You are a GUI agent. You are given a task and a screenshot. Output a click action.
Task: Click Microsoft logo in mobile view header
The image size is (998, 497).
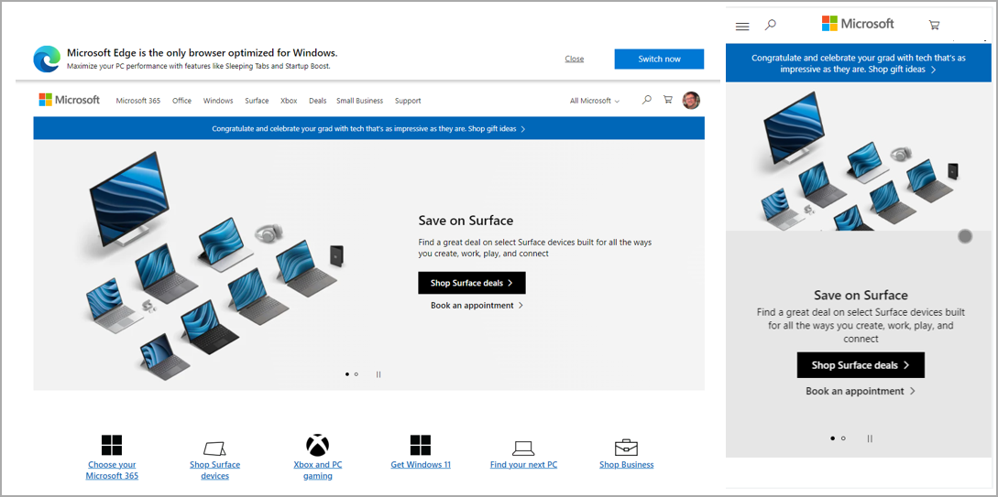point(858,24)
